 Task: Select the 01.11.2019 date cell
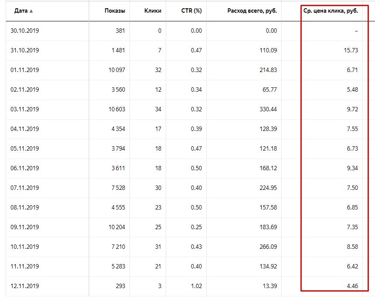click(x=25, y=70)
